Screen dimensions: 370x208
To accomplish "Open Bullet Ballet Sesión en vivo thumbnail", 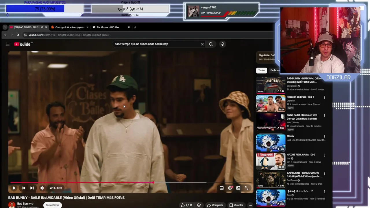I will coord(271,122).
